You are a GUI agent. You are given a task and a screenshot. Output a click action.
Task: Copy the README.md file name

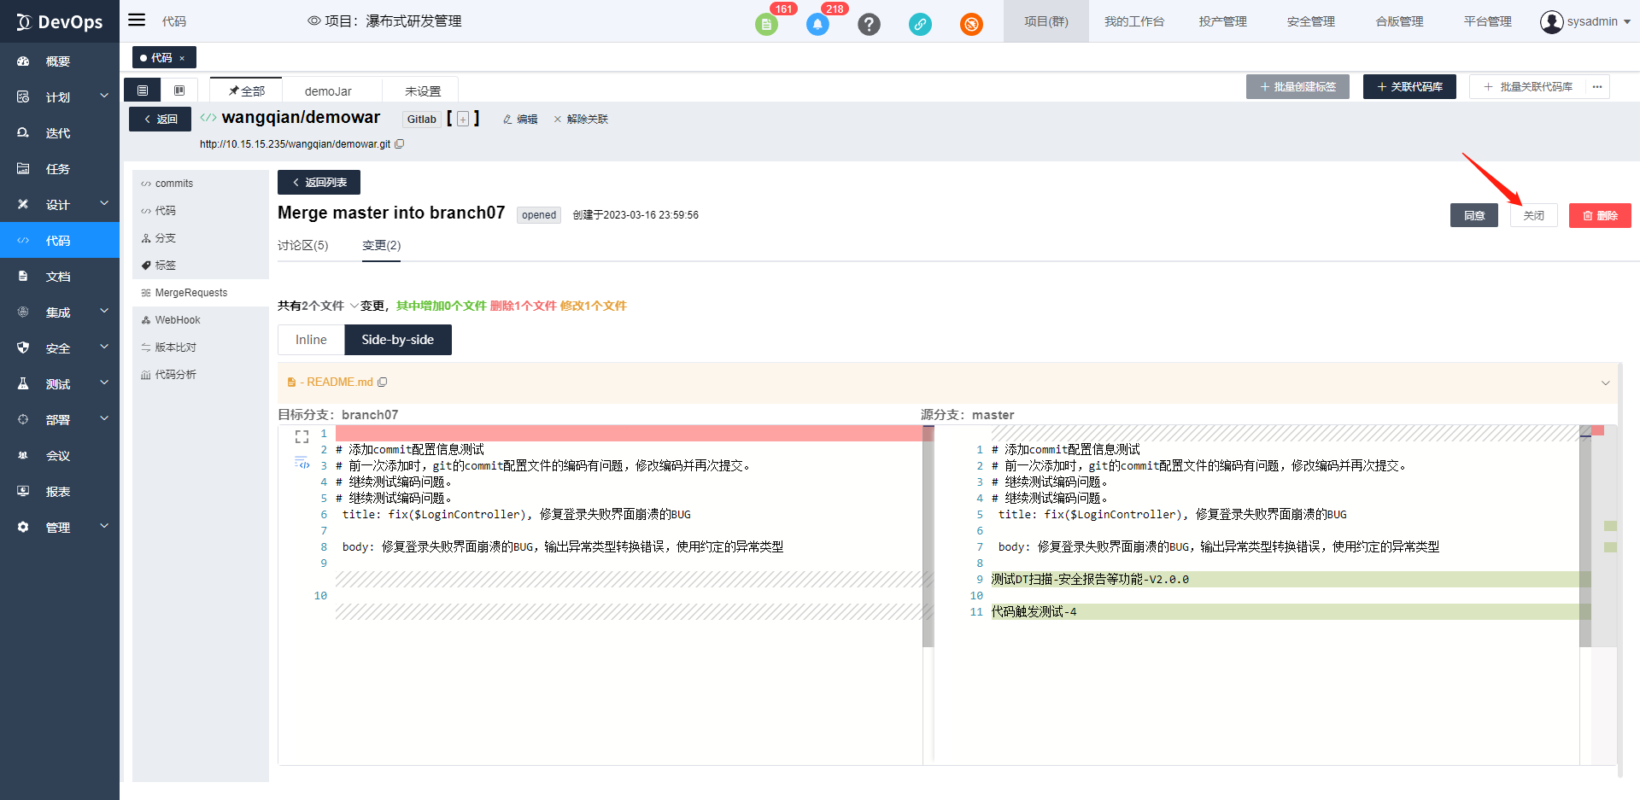(x=383, y=382)
